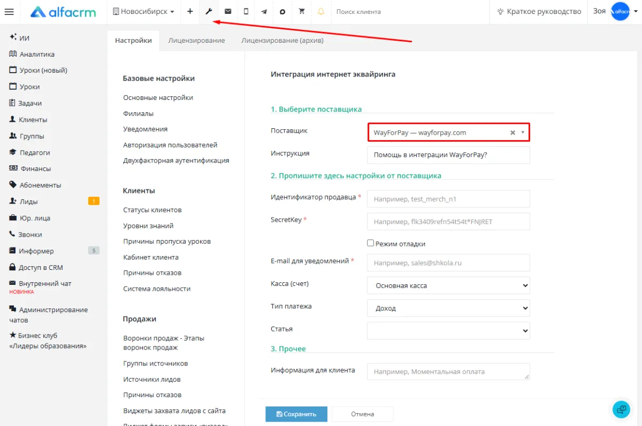Open the Telegram paper plane icon
Viewport: 642px width, 426px height.
tap(264, 11)
